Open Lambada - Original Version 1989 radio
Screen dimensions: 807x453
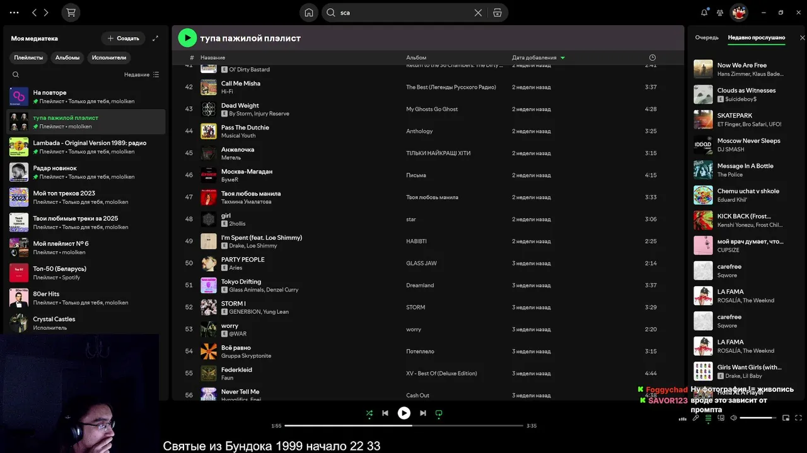click(x=86, y=147)
